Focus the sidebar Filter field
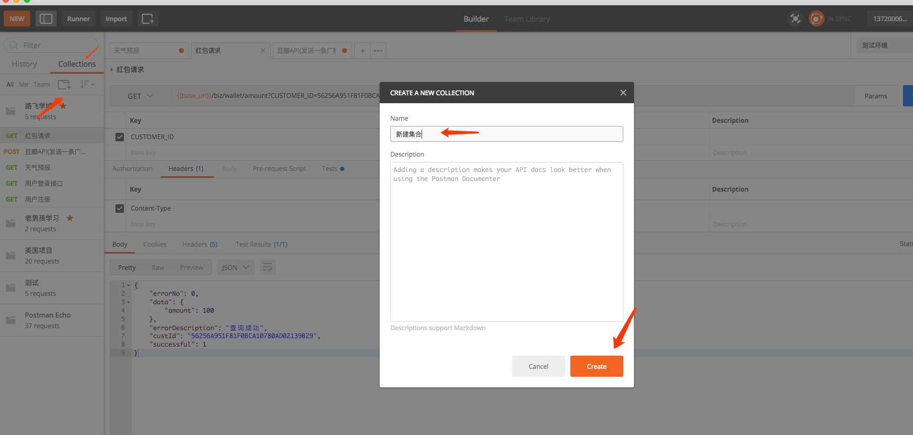This screenshot has width=913, height=435. click(51, 45)
